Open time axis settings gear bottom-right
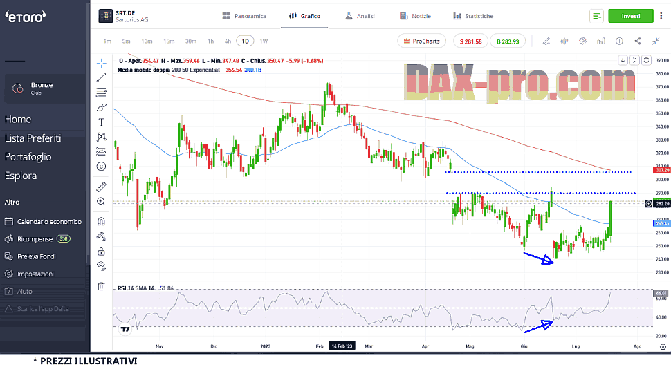Viewport: 671px width, 367px height. pyautogui.click(x=663, y=346)
